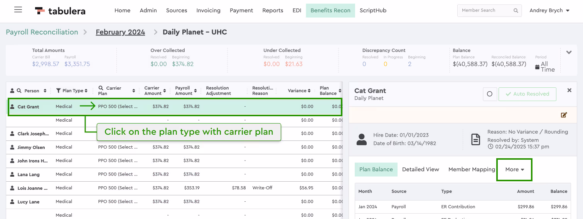The width and height of the screenshot is (583, 219).
Task: Sort by the Plan Balance column
Action: point(340,91)
